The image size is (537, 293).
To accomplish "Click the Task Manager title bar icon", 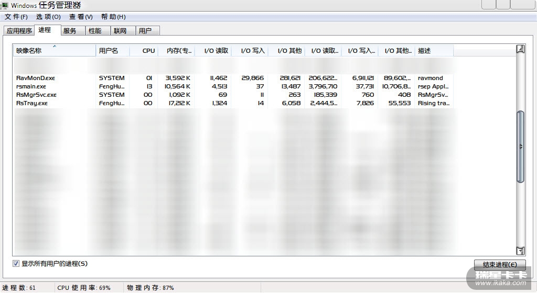I will coord(4,5).
